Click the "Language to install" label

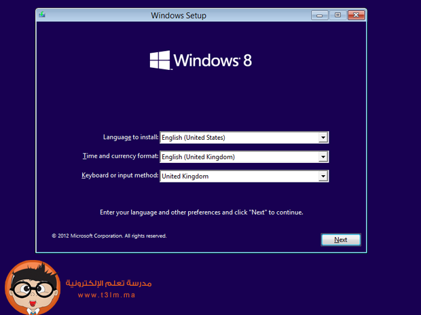click(131, 137)
